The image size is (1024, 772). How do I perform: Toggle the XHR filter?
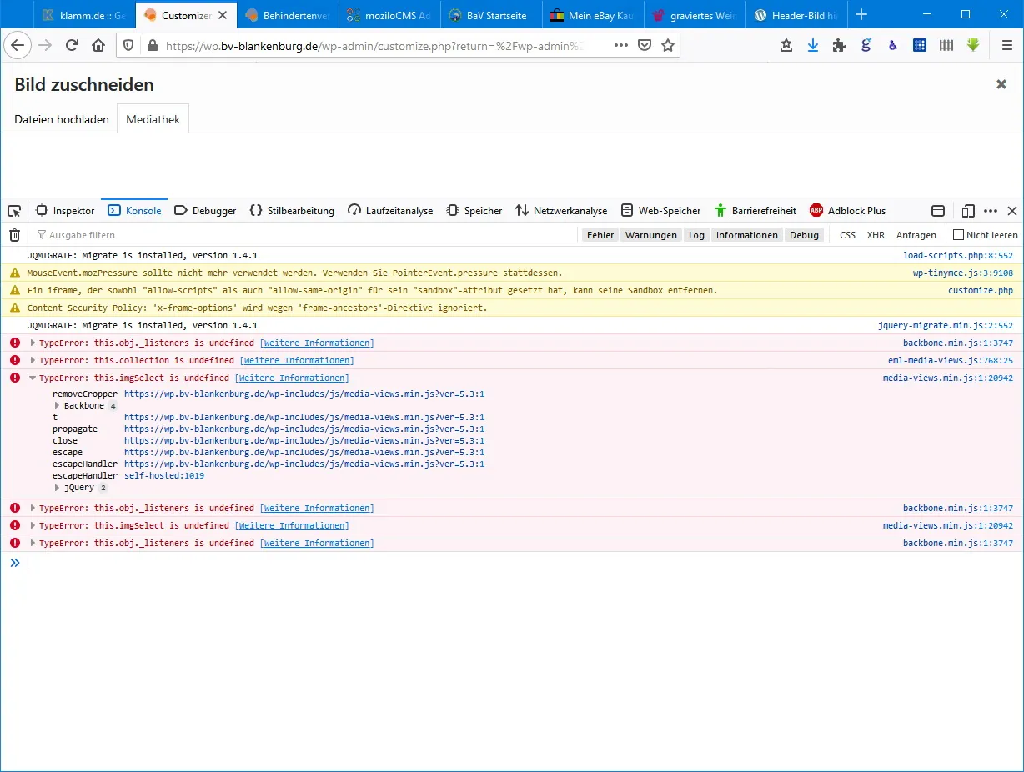(876, 235)
